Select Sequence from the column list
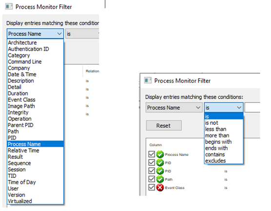Screen dimensions: 271x211 click(x=35, y=163)
